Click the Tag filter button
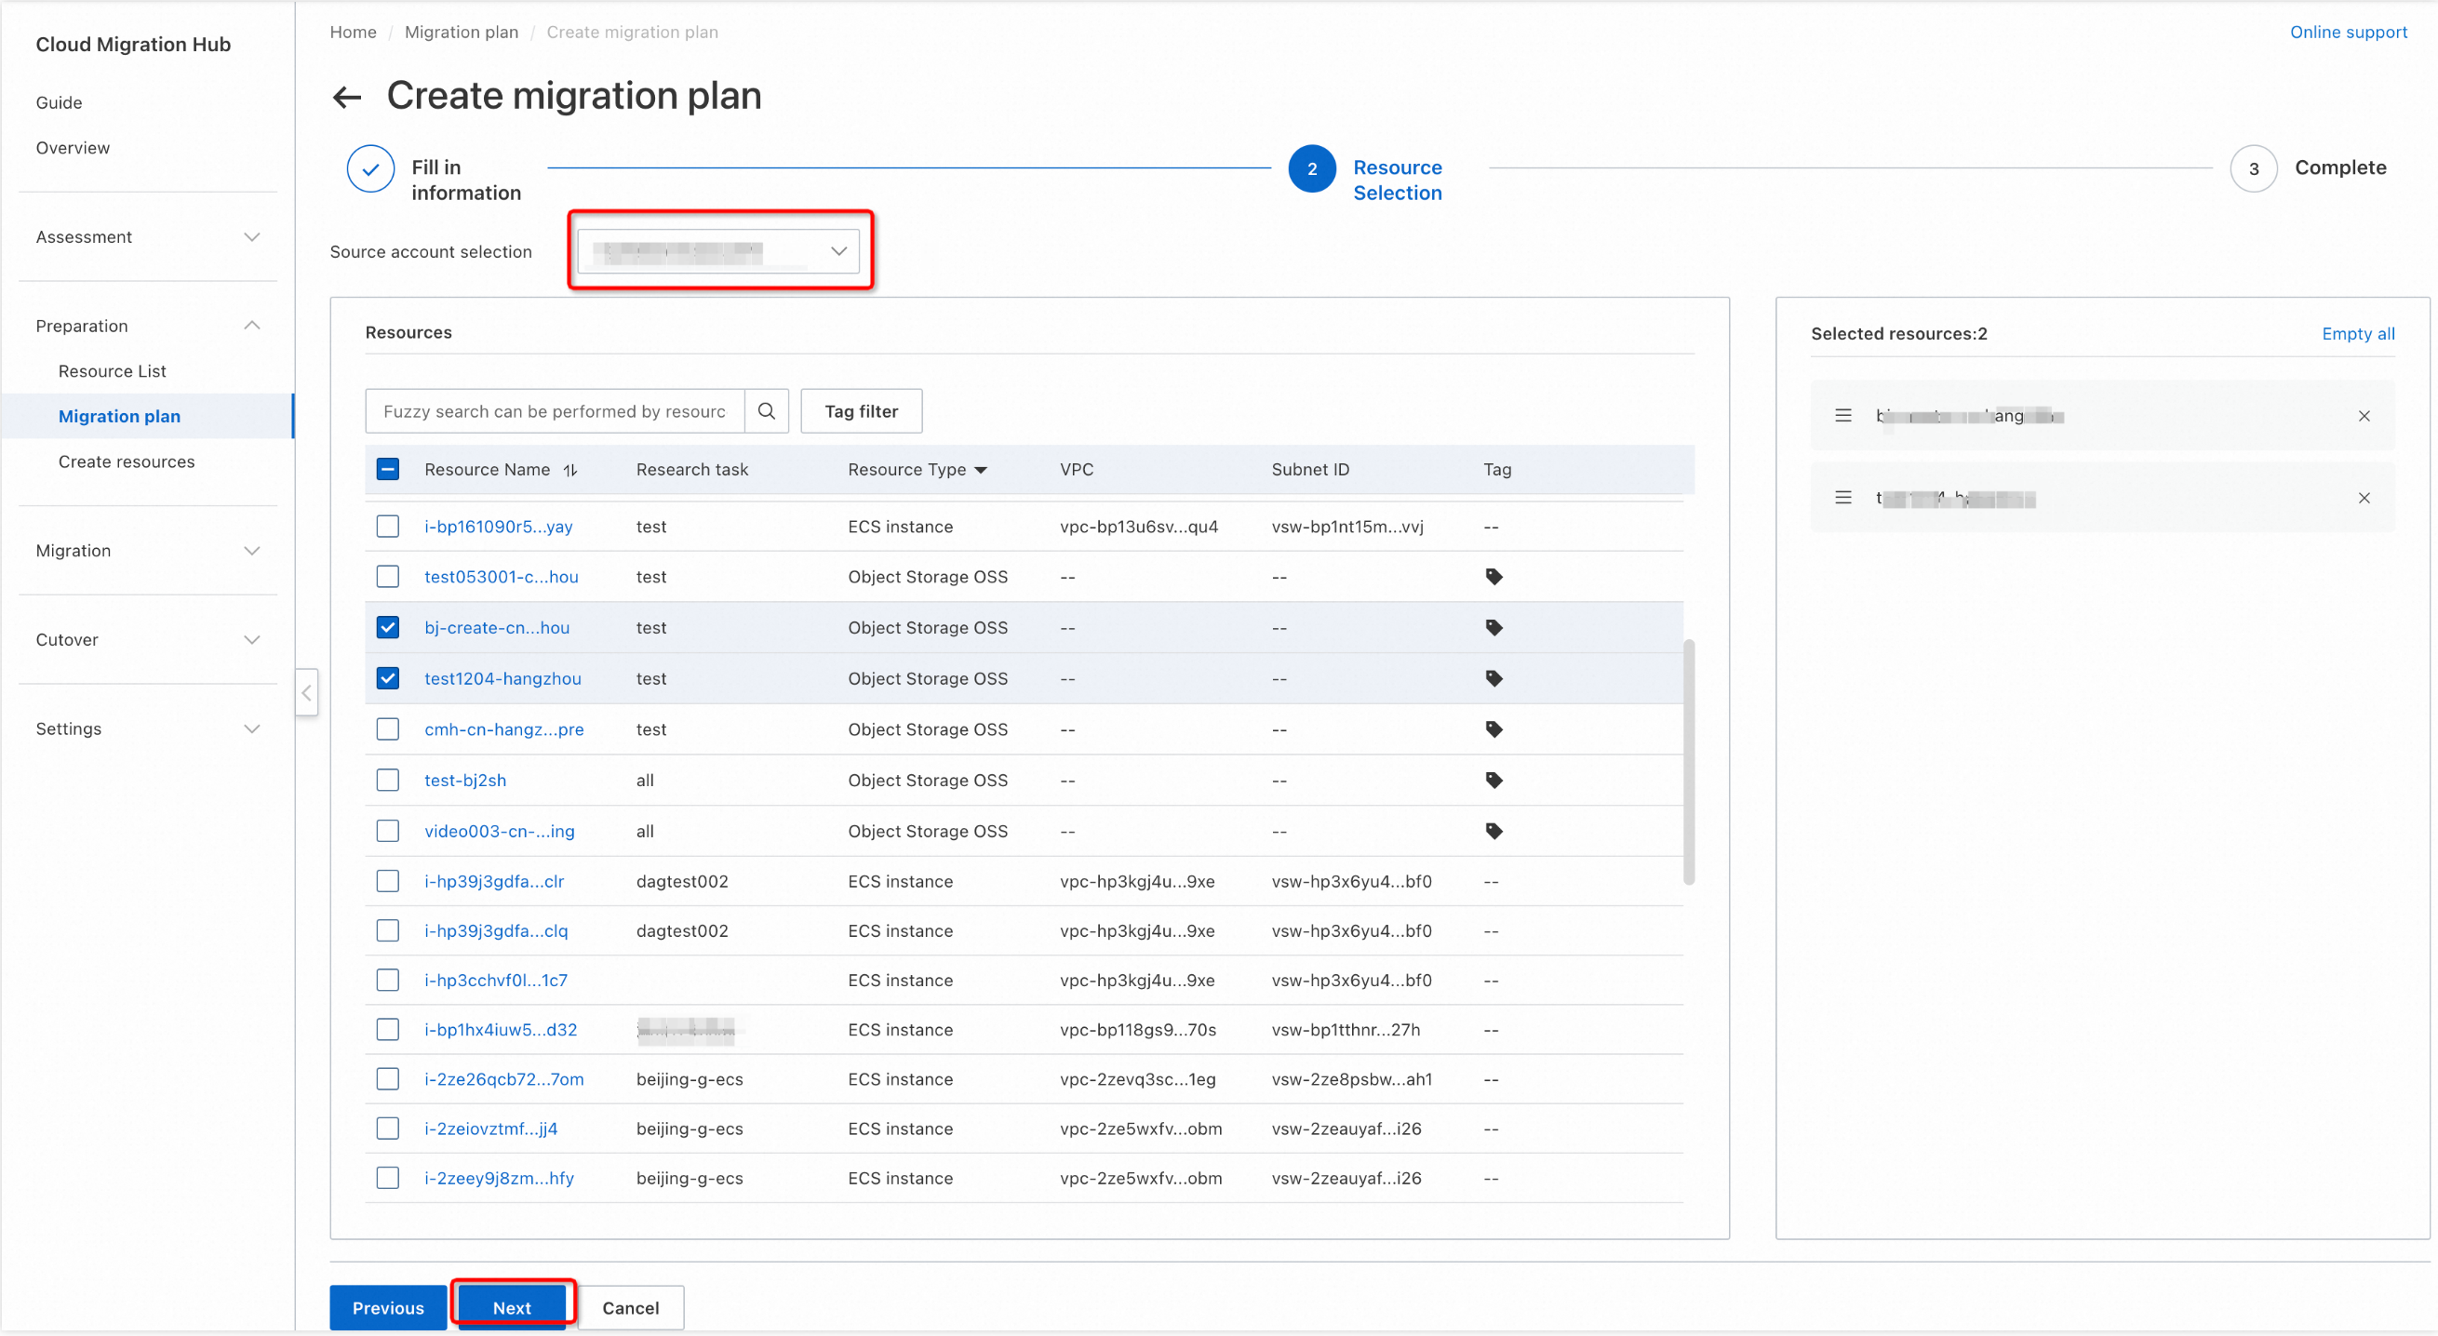The width and height of the screenshot is (2438, 1336). 862,410
